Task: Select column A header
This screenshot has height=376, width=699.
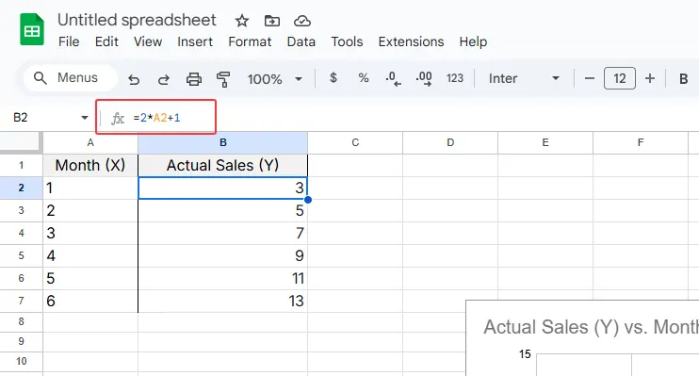Action: point(90,142)
